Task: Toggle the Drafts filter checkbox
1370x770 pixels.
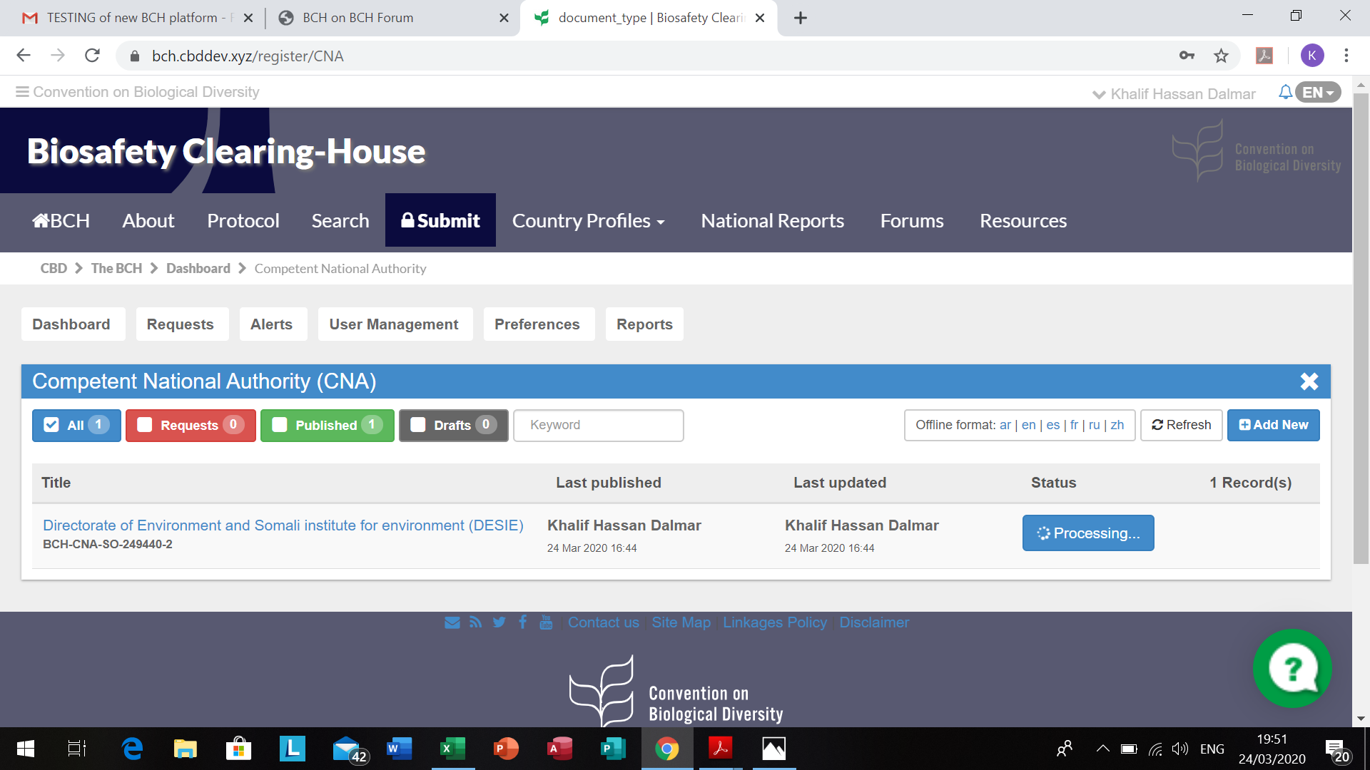Action: (418, 425)
